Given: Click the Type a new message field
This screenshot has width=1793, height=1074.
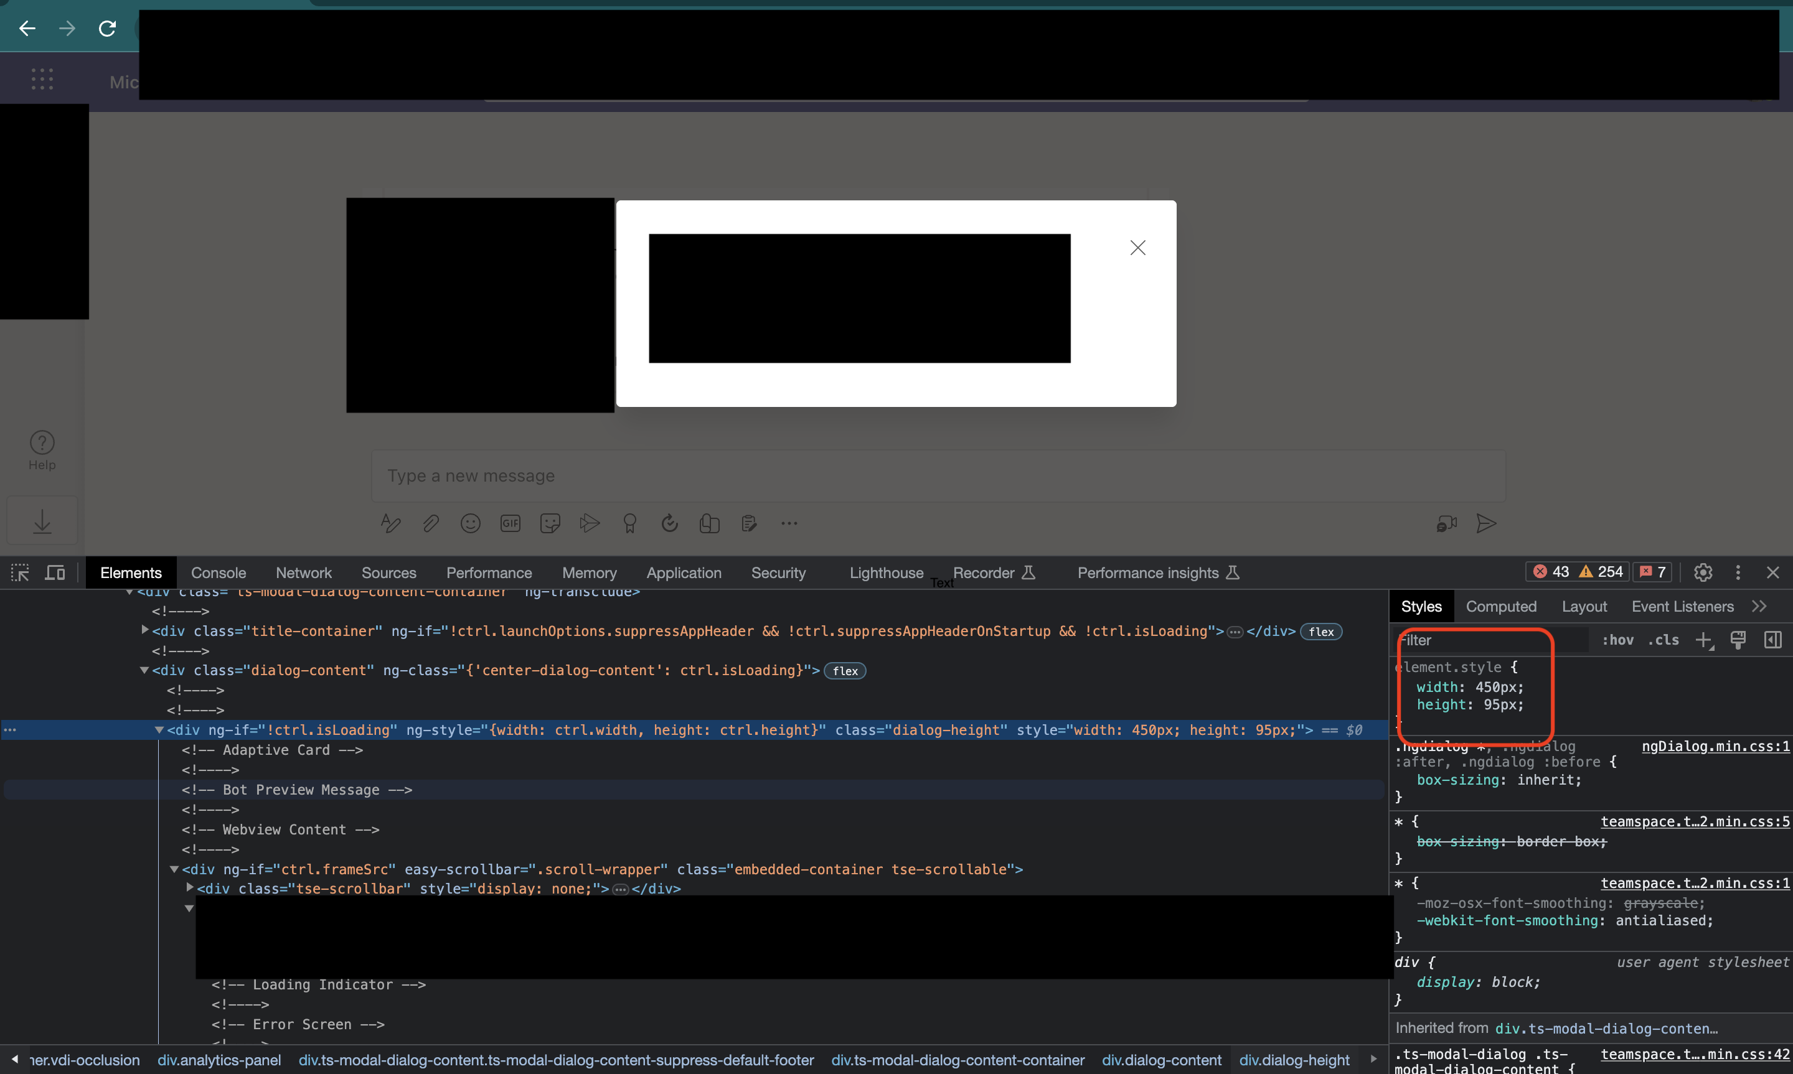Looking at the screenshot, I should coord(868,475).
